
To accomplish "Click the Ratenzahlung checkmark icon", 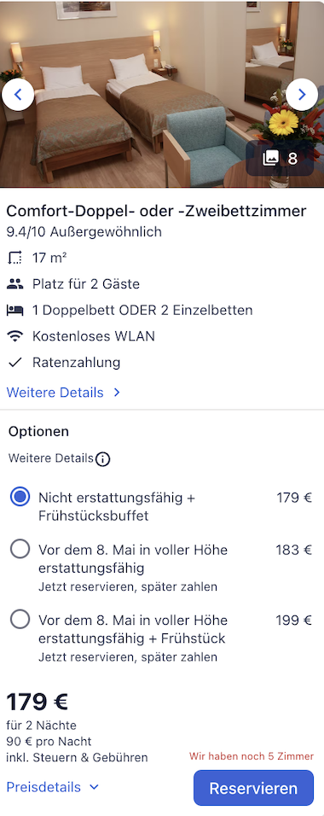I will tap(15, 362).
